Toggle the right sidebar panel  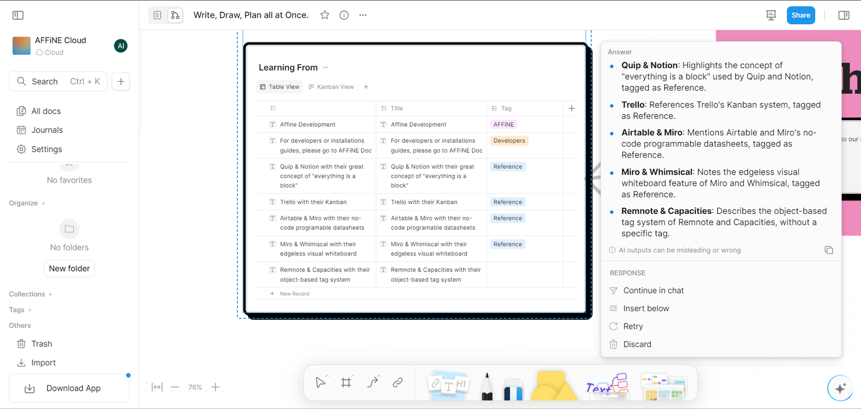[x=844, y=15]
